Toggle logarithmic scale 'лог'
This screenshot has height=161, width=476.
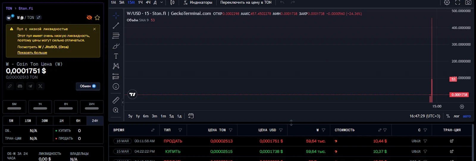tap(457, 116)
